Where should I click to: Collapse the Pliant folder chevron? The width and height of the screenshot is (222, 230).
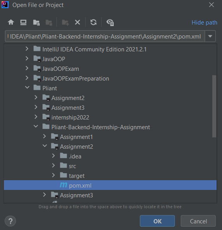point(27,88)
